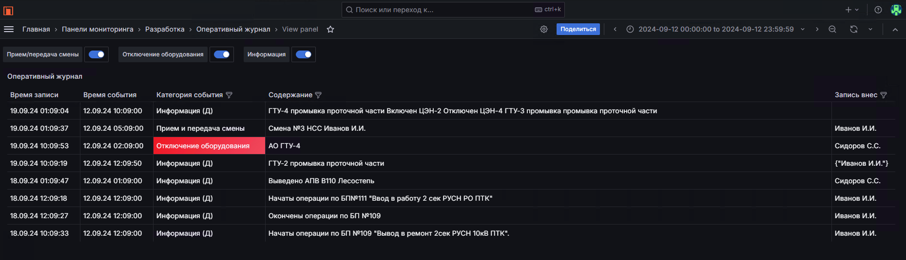Screen dimensions: 906x260
Task: Open dashboard settings gear
Action: click(544, 29)
